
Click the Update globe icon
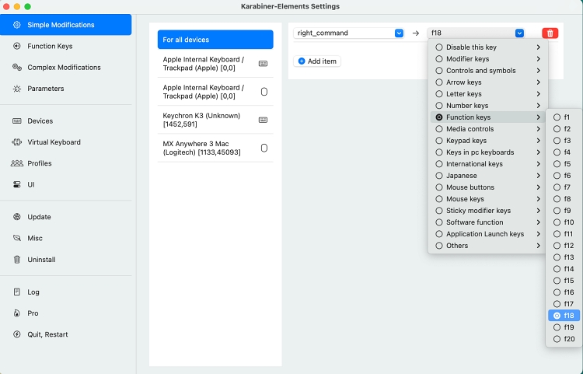[x=17, y=217]
